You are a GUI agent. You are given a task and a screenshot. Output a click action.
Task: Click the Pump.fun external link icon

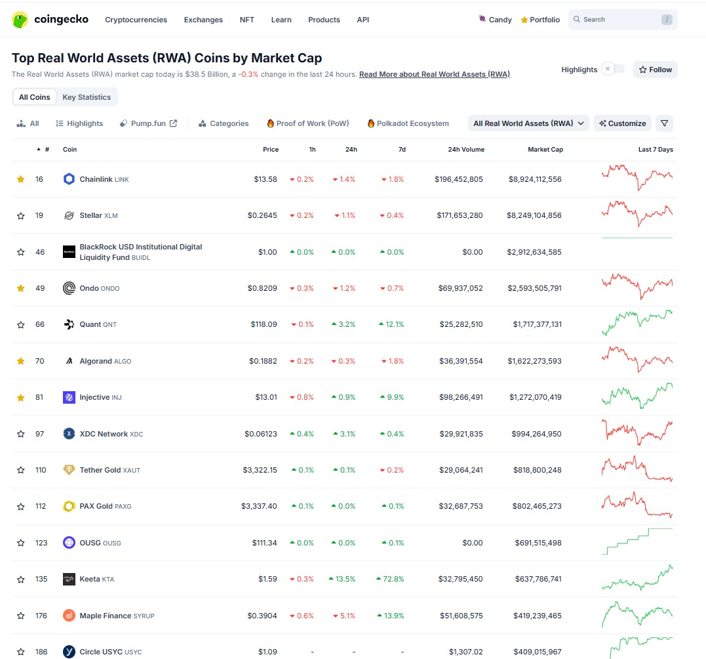coord(173,123)
